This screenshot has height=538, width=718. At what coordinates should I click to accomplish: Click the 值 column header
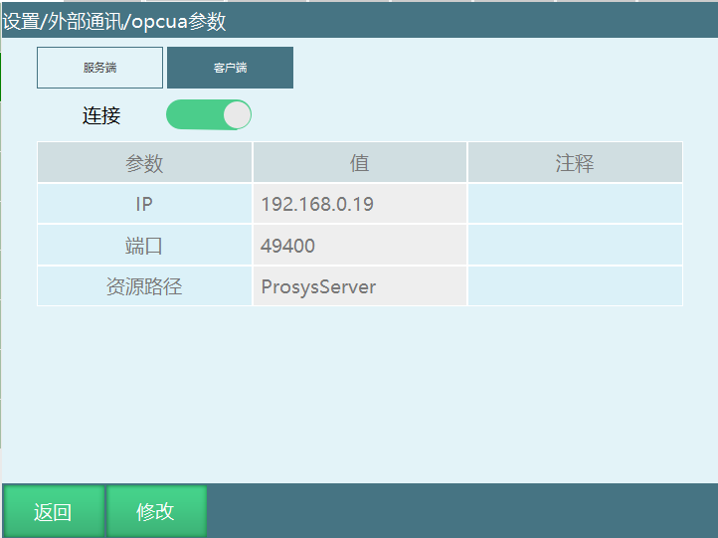pyautogui.click(x=359, y=163)
